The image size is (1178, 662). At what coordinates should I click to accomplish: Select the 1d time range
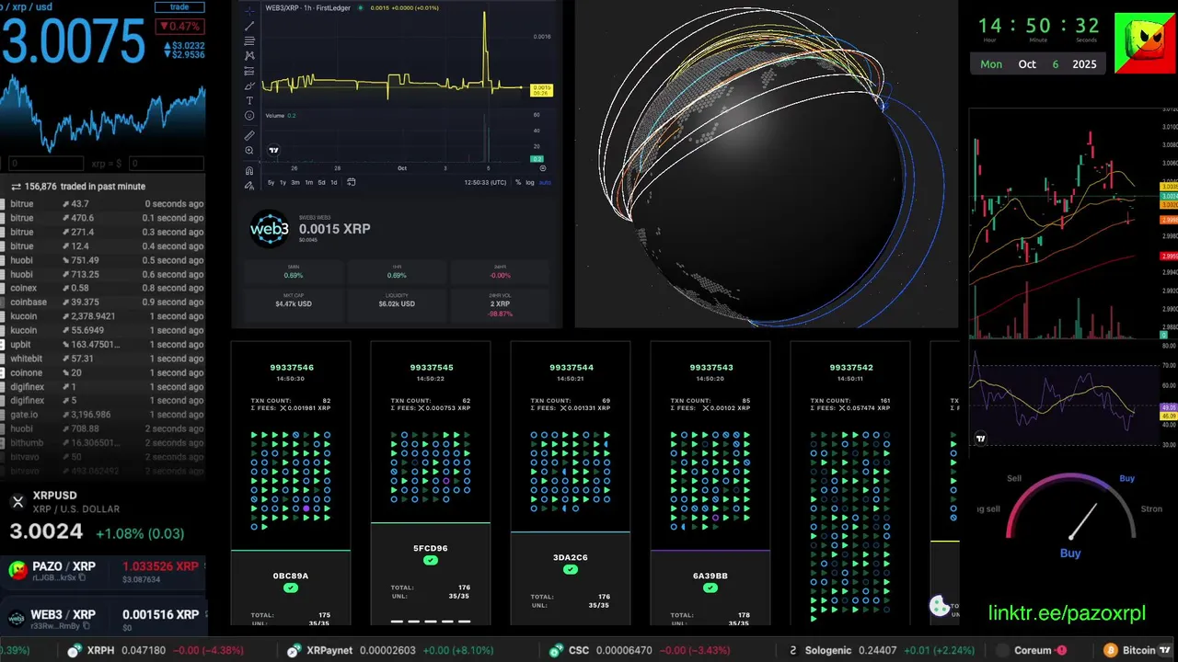pos(333,182)
